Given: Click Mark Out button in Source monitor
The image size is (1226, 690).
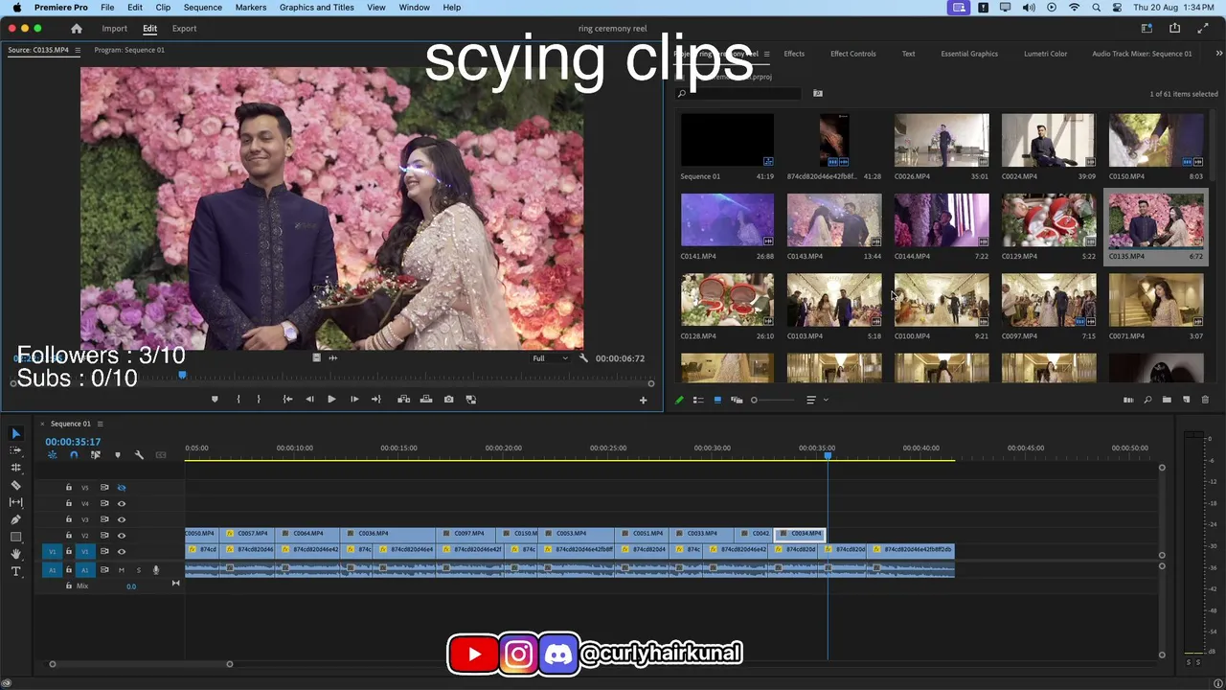Looking at the screenshot, I should point(259,400).
